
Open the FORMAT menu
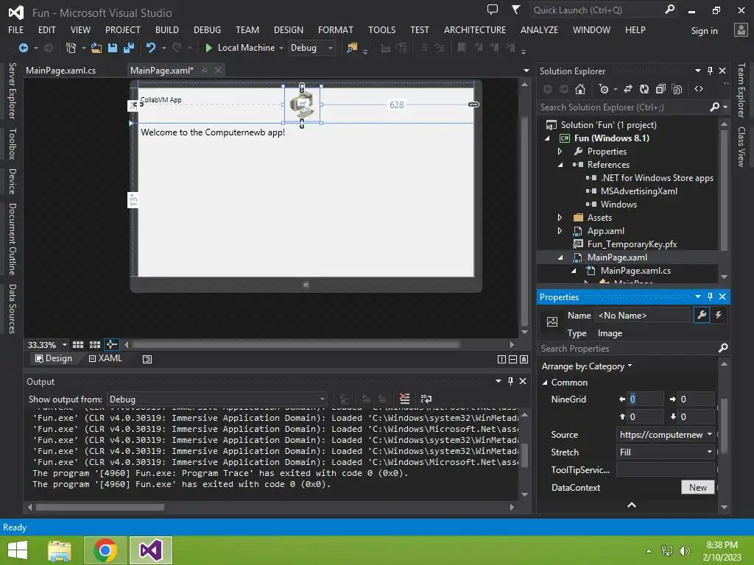[x=336, y=29]
